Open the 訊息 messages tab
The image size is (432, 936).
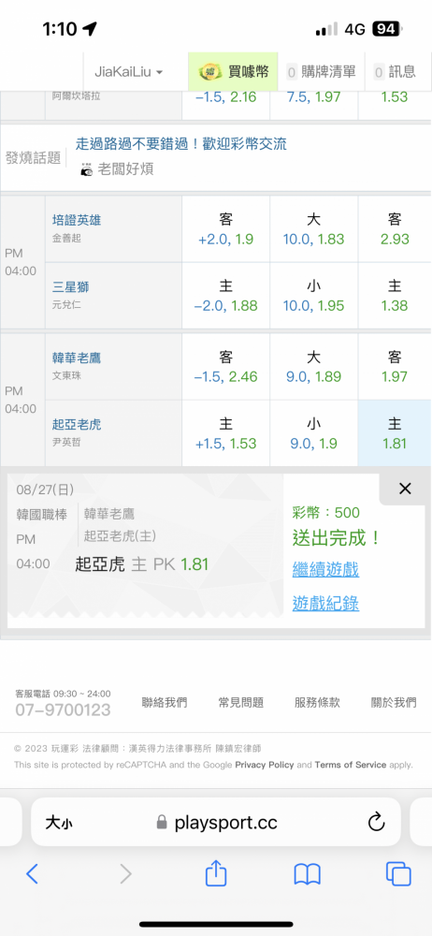(x=395, y=72)
